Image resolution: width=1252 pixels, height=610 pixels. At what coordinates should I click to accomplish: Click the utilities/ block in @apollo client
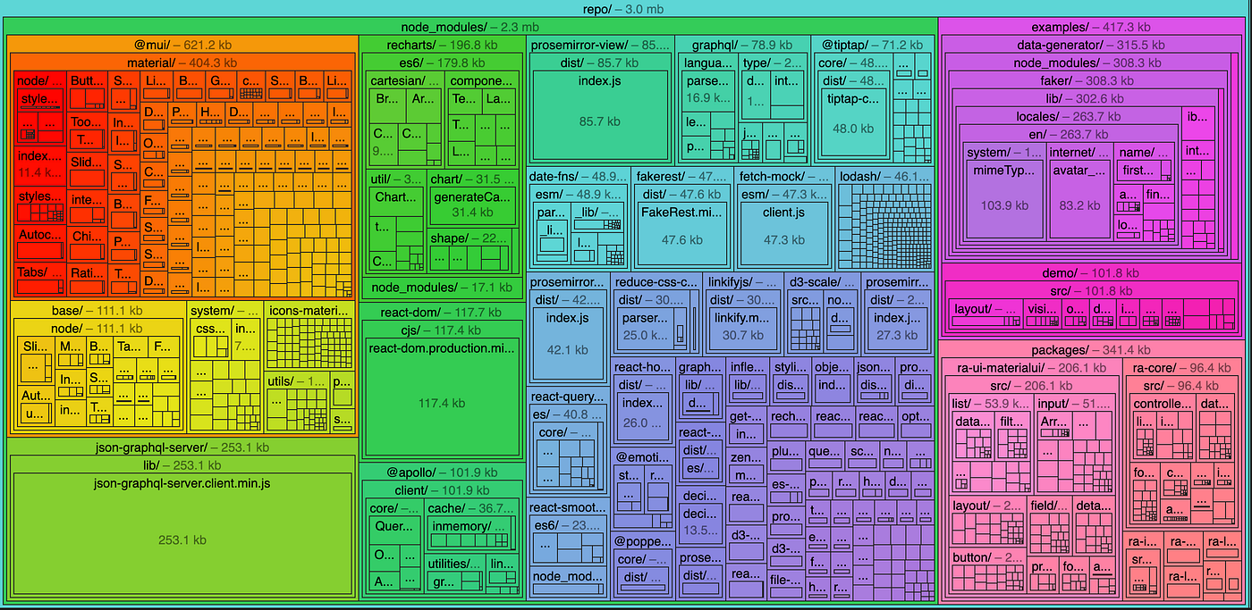(455, 564)
